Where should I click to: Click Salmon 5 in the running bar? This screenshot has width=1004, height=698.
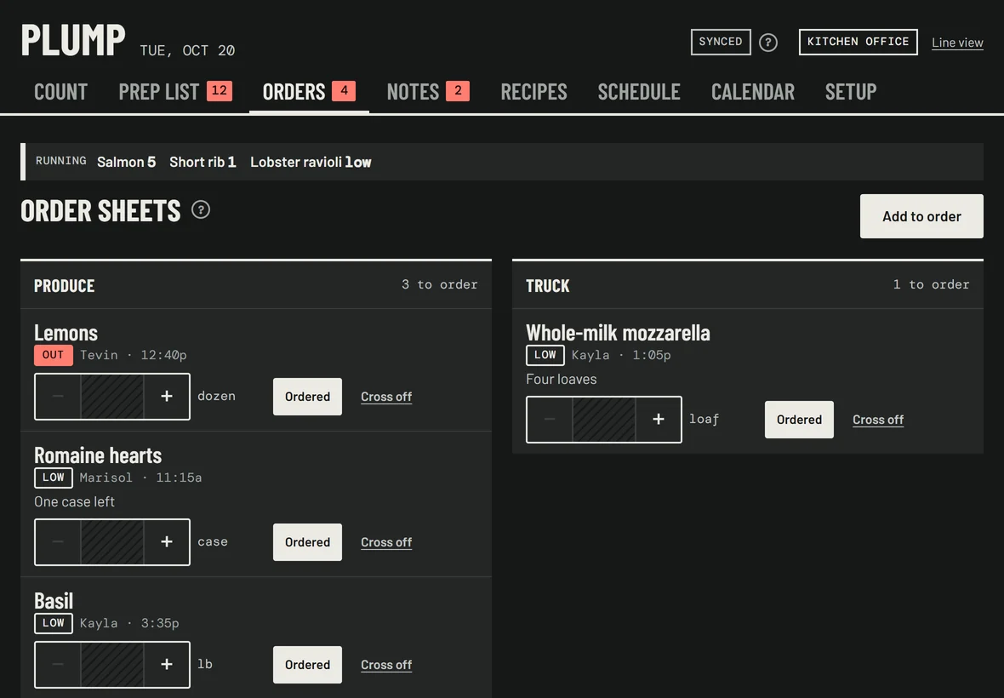[x=126, y=162]
